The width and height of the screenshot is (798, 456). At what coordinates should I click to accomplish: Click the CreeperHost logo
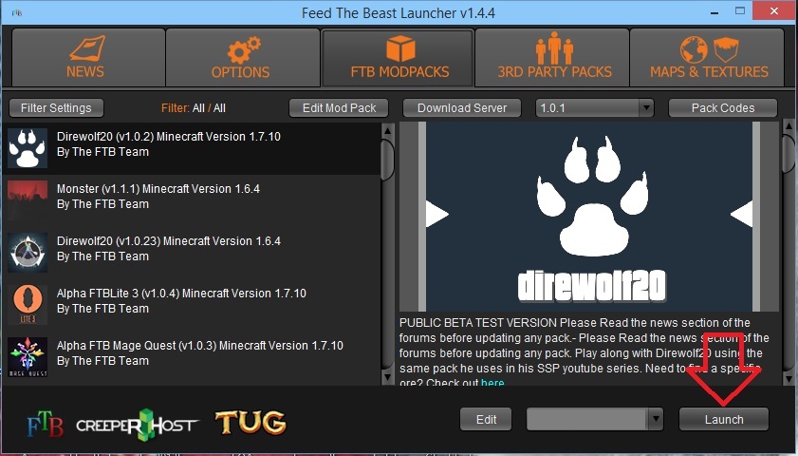click(138, 425)
